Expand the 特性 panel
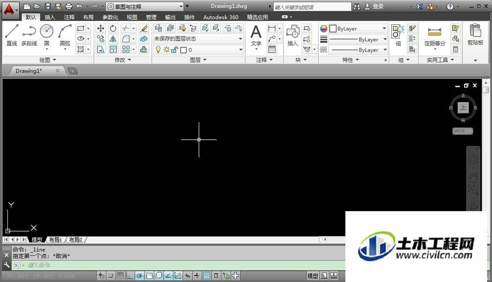The width and height of the screenshot is (492, 282). (350, 60)
